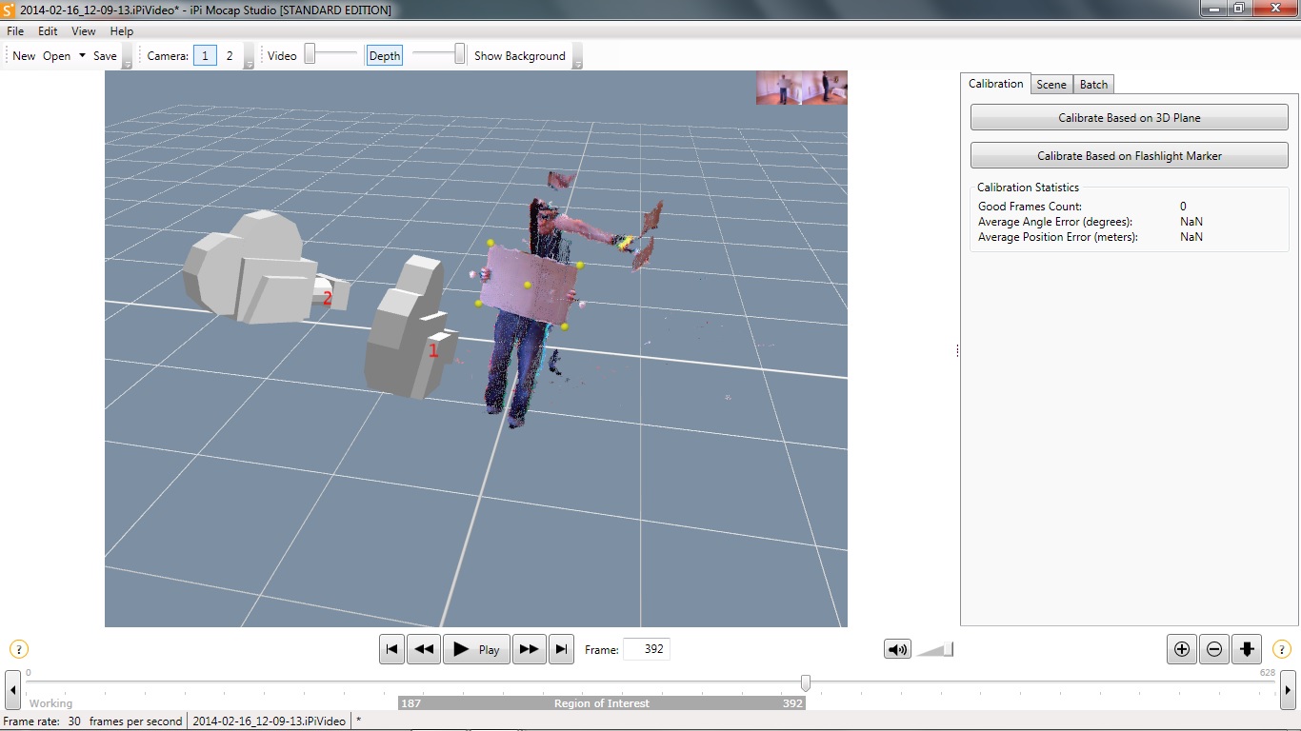Click Calibrate Based on Flashlight Marker
This screenshot has width=1301, height=731.
coord(1130,155)
